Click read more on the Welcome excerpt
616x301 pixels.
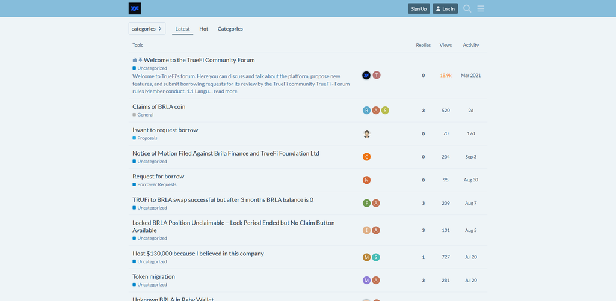tap(226, 91)
